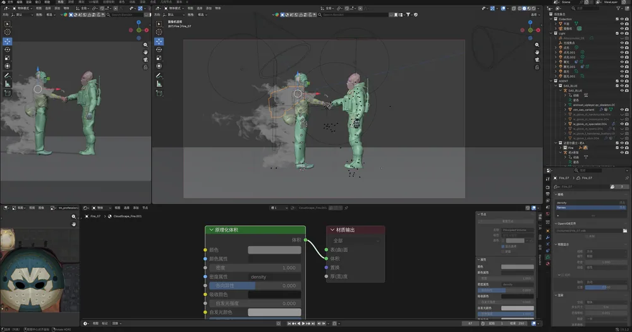The image size is (632, 332).
Task: Select the Transform tool in camera viewport
Action: (159, 66)
